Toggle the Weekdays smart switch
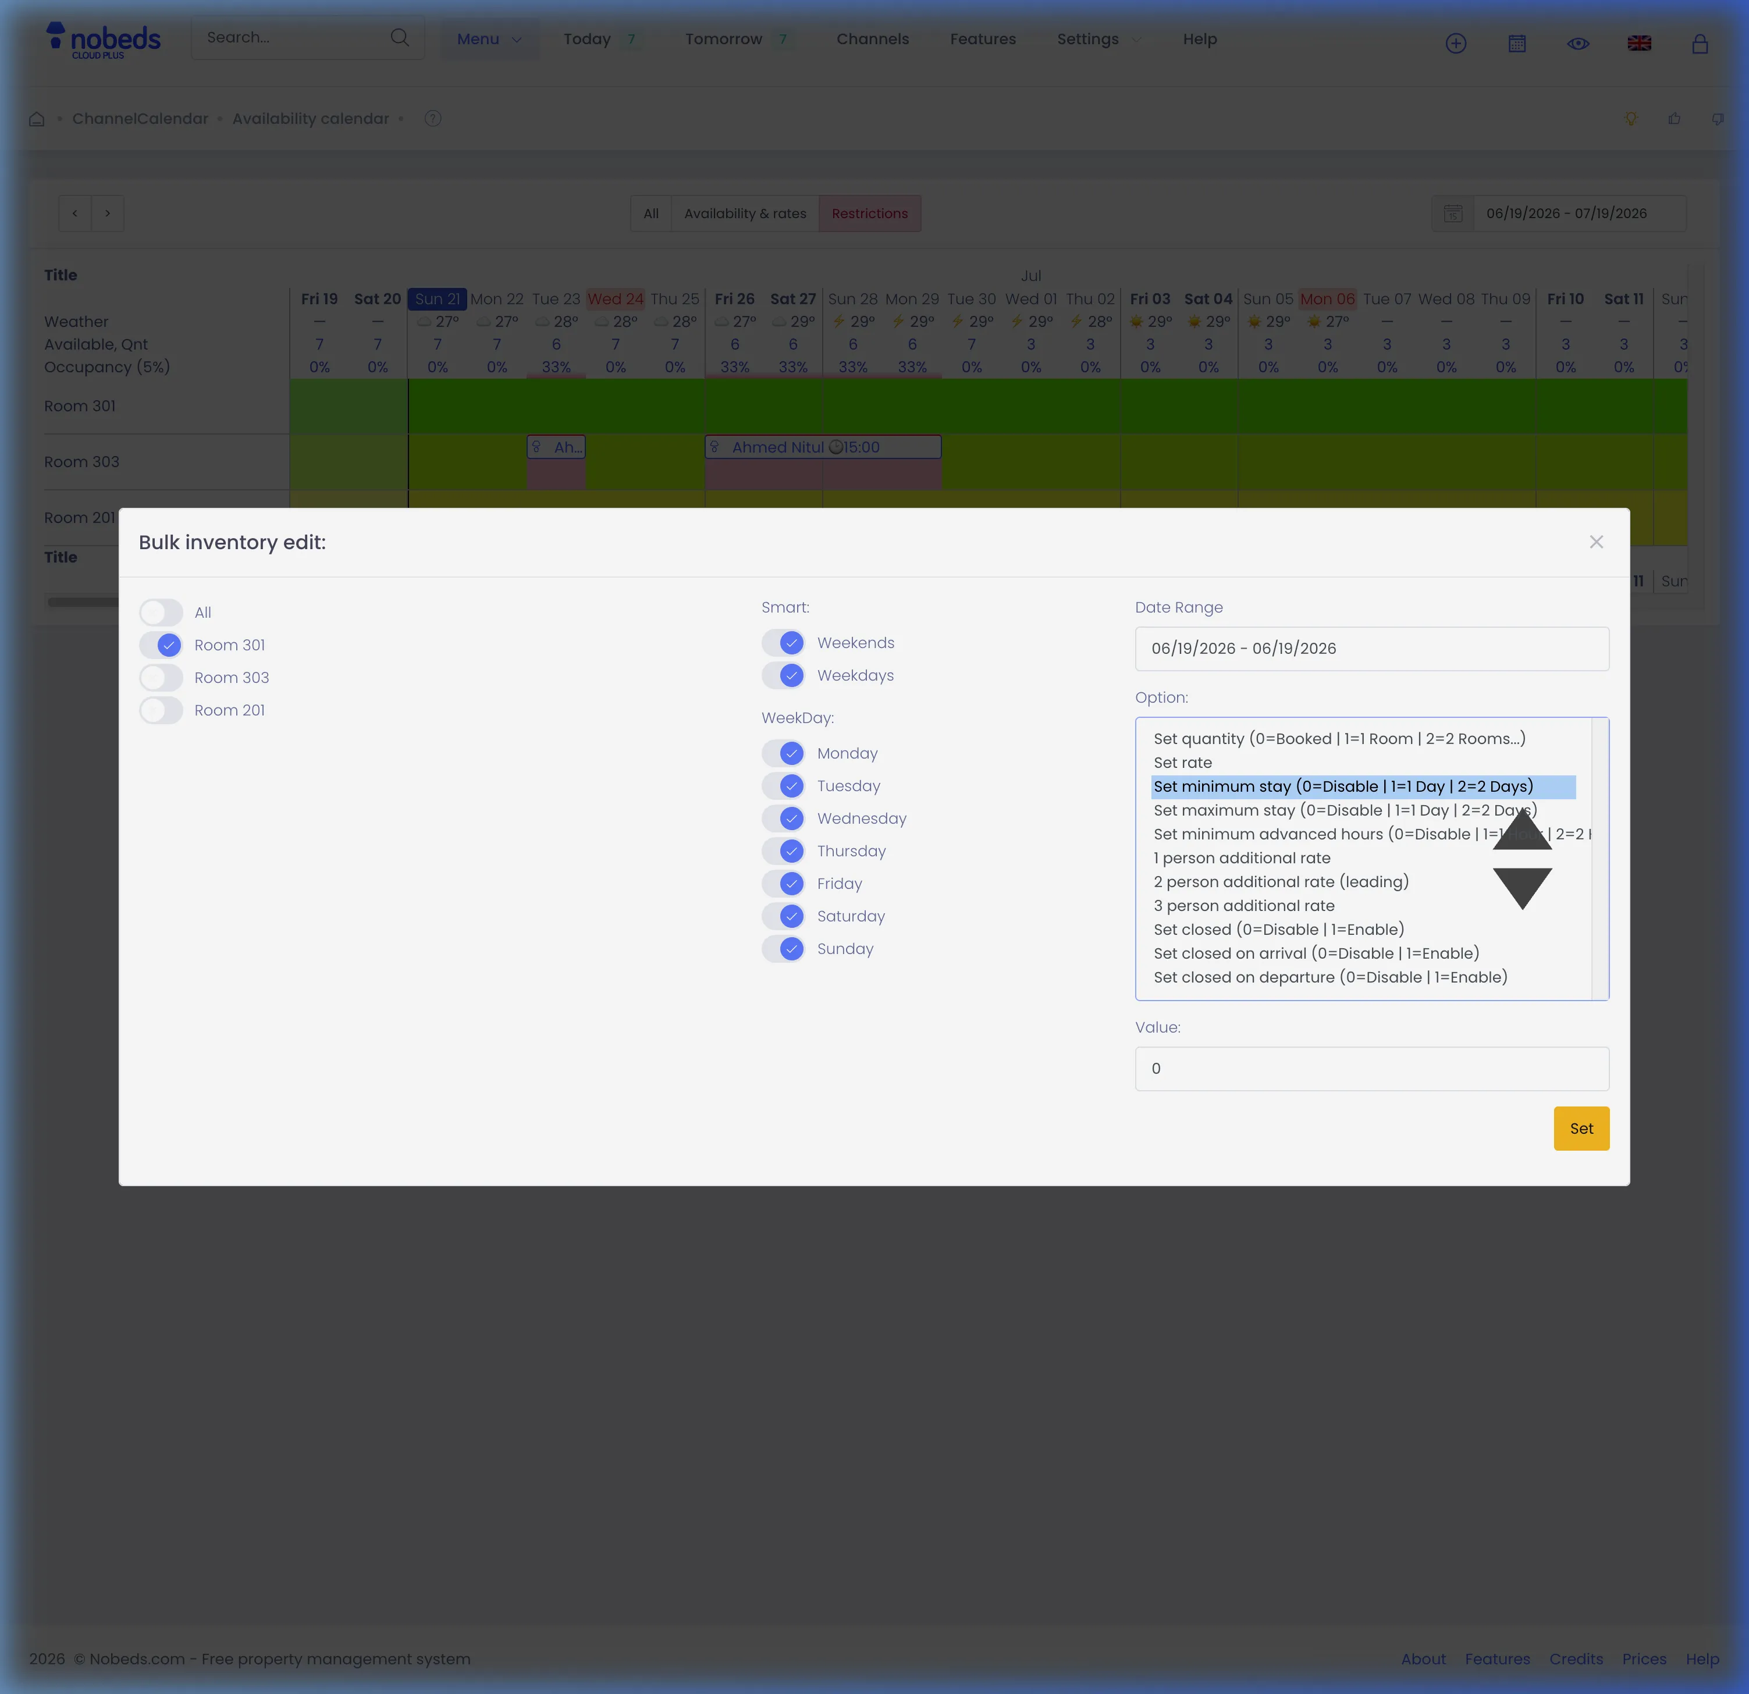 [784, 675]
